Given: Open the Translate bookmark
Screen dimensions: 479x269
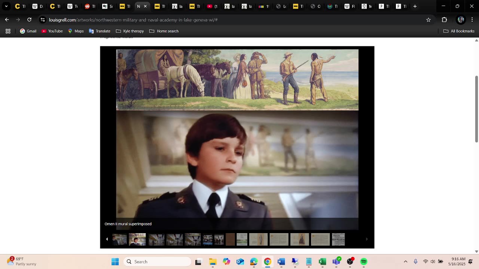Looking at the screenshot, I should pyautogui.click(x=100, y=31).
